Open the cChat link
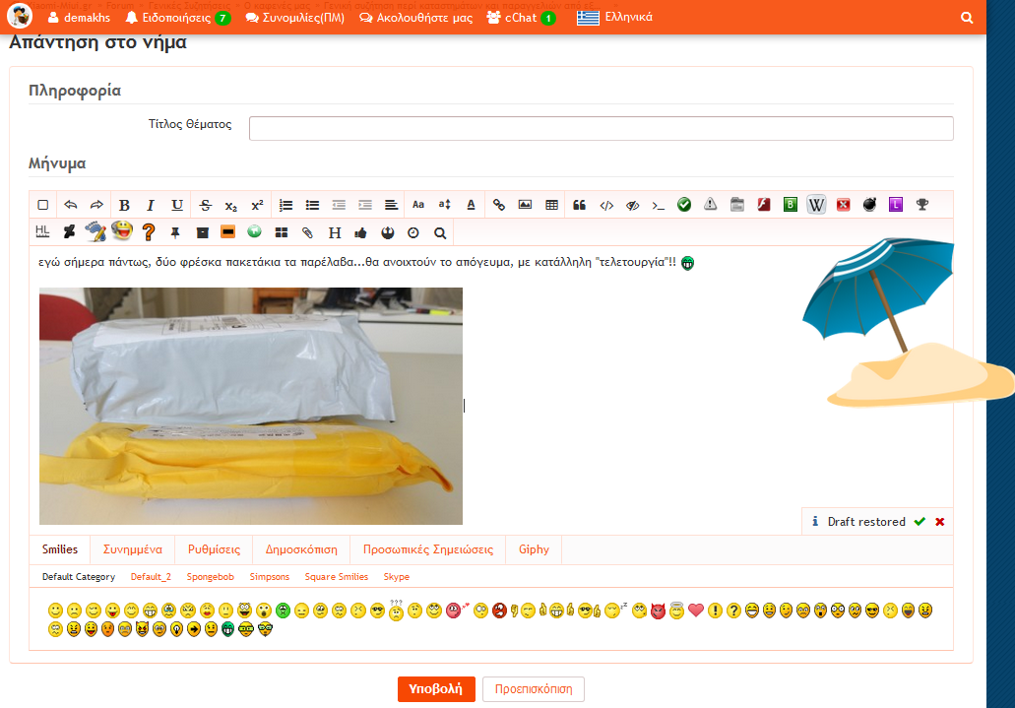Image resolution: width=1015 pixels, height=708 pixels. [521, 18]
